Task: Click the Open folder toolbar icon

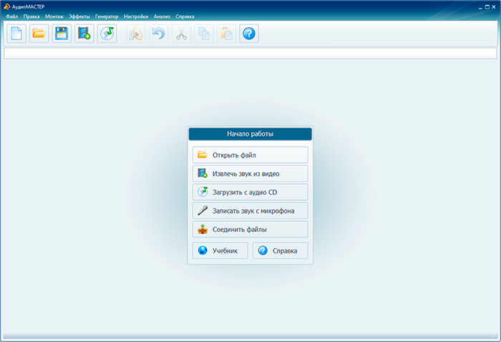Action: coord(39,34)
